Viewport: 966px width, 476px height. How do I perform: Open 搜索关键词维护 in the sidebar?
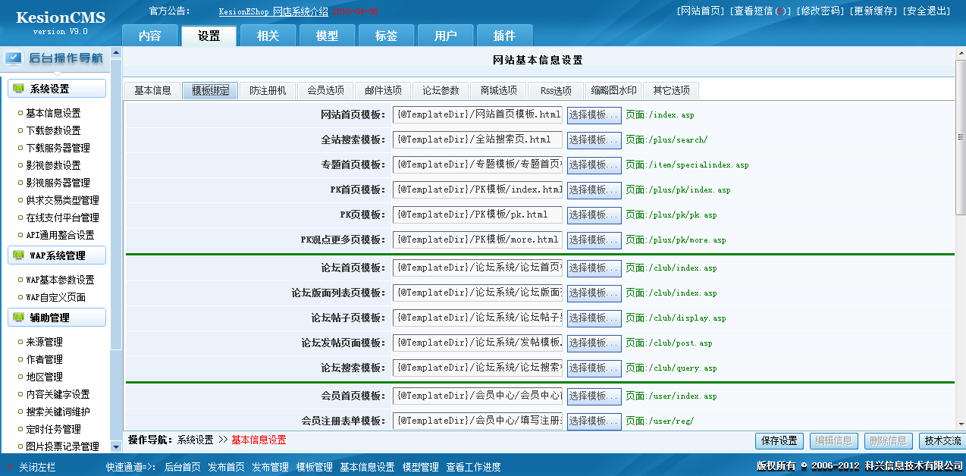pyautogui.click(x=58, y=412)
